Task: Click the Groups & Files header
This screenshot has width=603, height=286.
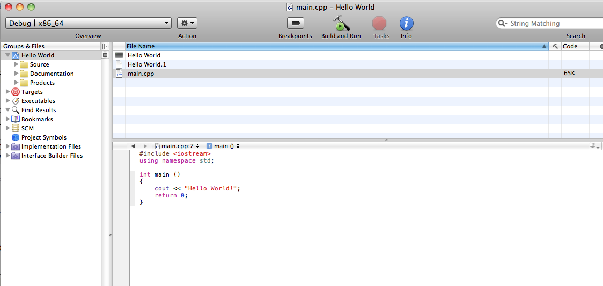Action: (x=24, y=46)
